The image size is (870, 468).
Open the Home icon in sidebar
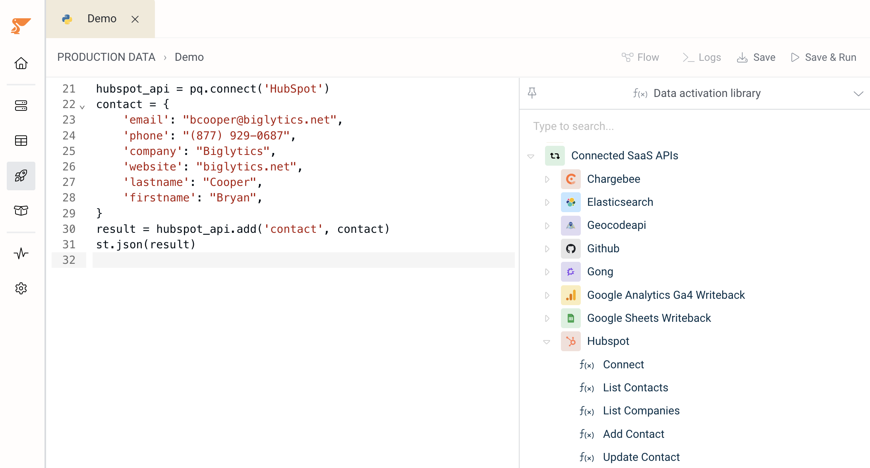[x=21, y=63]
